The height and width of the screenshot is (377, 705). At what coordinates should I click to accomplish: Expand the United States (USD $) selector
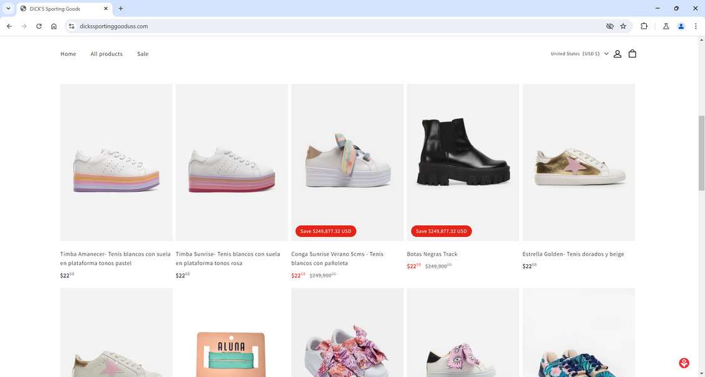tap(579, 54)
